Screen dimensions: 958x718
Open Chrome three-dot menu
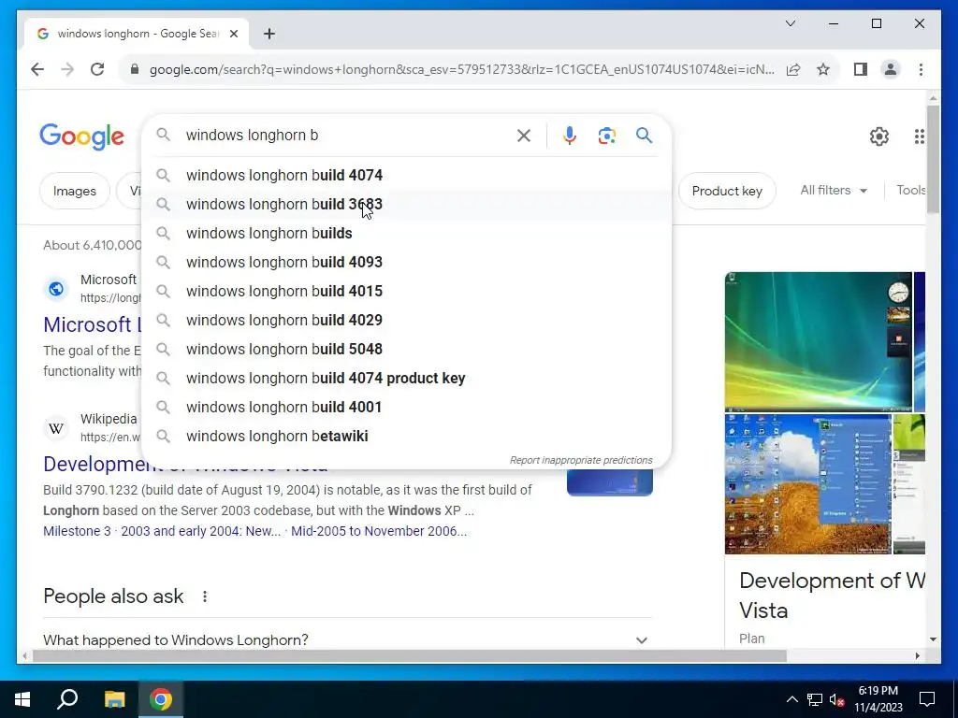click(921, 69)
